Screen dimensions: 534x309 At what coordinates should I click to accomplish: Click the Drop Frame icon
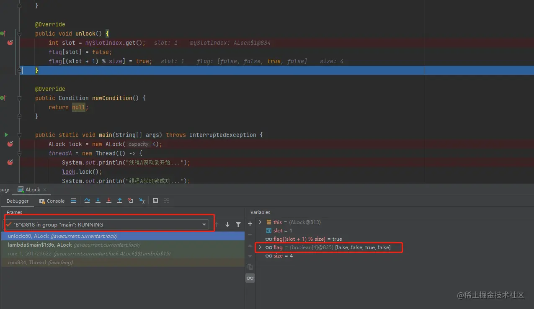(131, 201)
